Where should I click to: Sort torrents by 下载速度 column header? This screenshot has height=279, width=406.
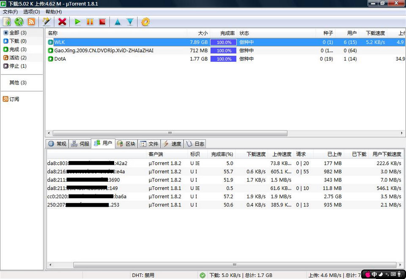click(x=373, y=33)
